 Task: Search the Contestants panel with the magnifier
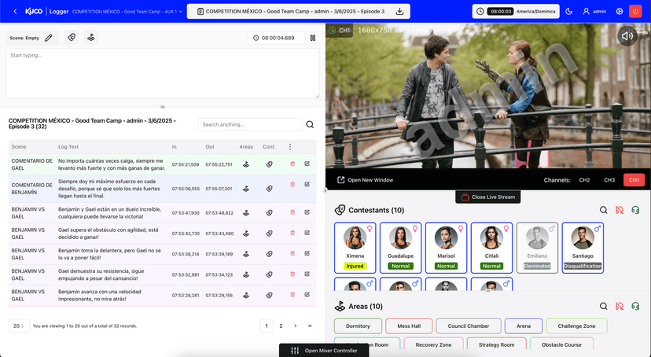603,210
